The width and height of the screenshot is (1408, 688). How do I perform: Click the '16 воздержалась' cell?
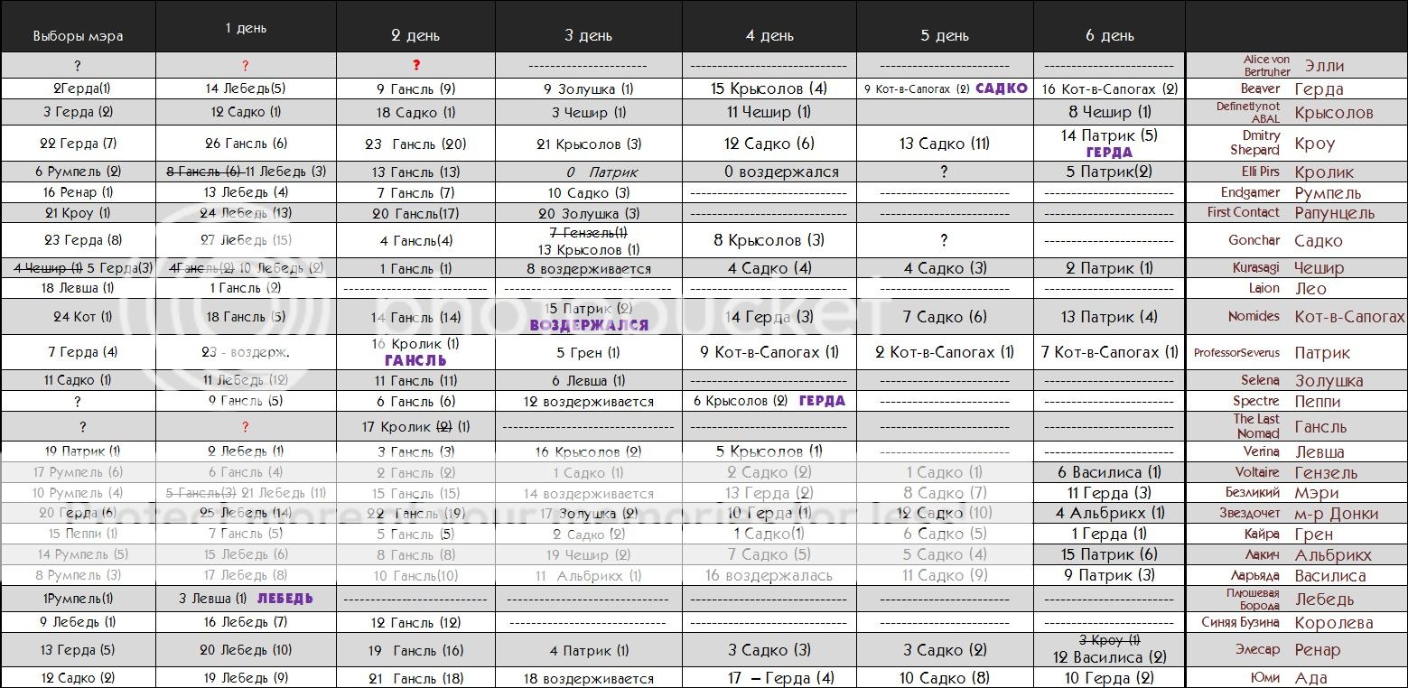(x=769, y=575)
